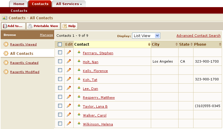
Task: Click the edit pencil for Taylor, Lana B
Action: pos(69,106)
